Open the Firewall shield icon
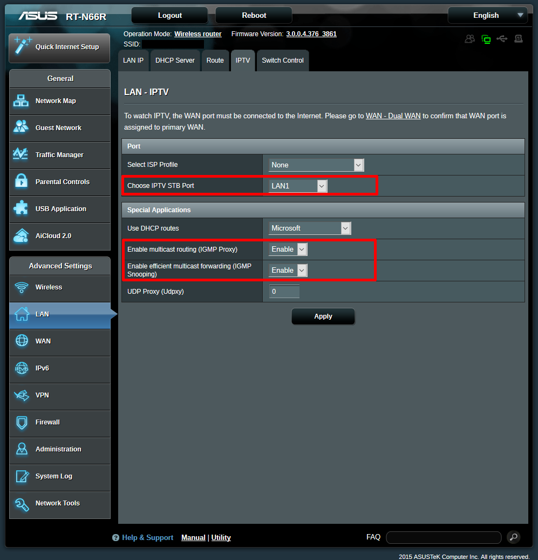This screenshot has width=538, height=560. point(21,422)
